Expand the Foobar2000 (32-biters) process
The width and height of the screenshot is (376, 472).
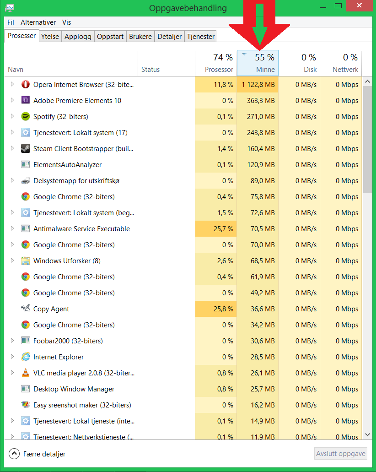click(x=12, y=341)
